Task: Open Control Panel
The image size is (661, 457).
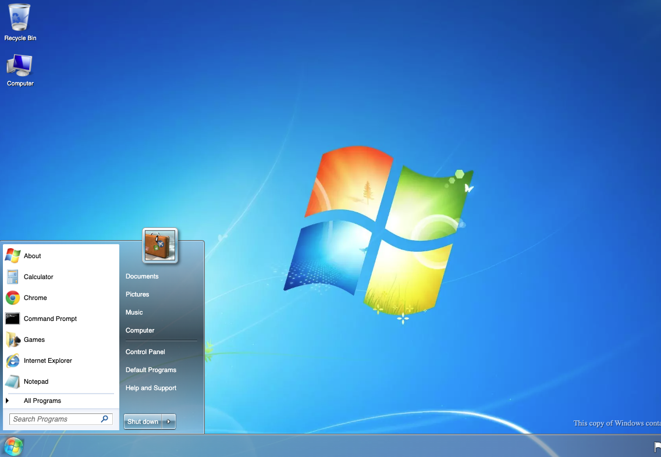Action: pos(145,352)
